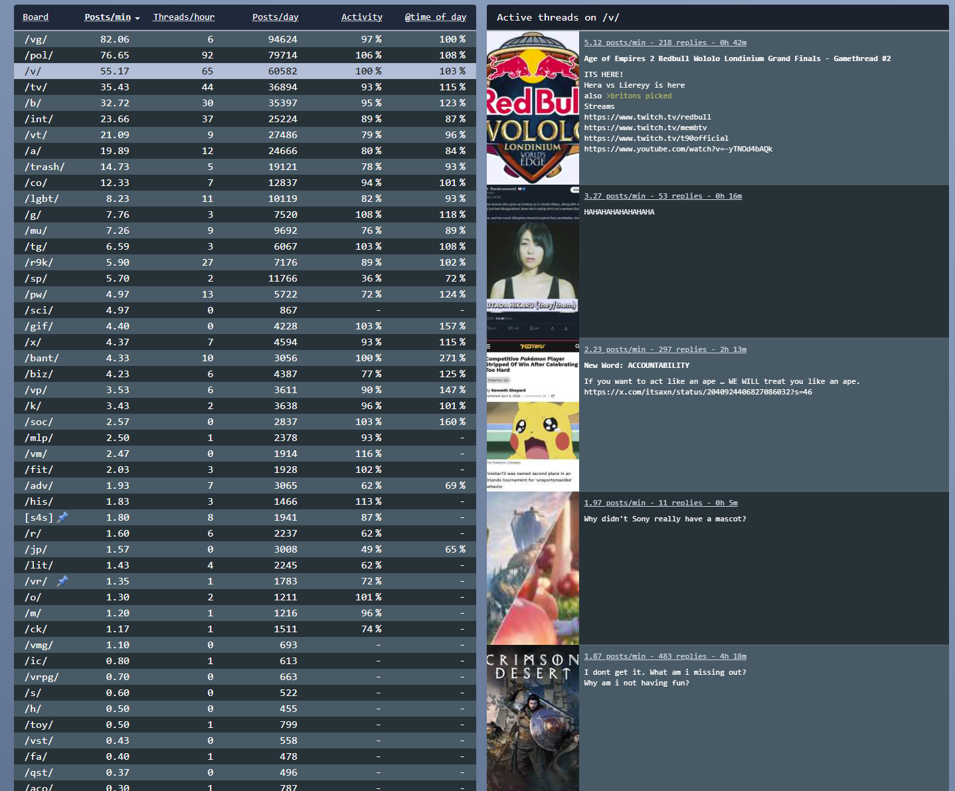
Task: Select the /bant/ board row
Action: click(x=245, y=358)
